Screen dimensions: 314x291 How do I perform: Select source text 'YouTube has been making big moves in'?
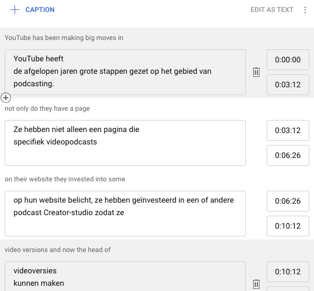(x=64, y=38)
